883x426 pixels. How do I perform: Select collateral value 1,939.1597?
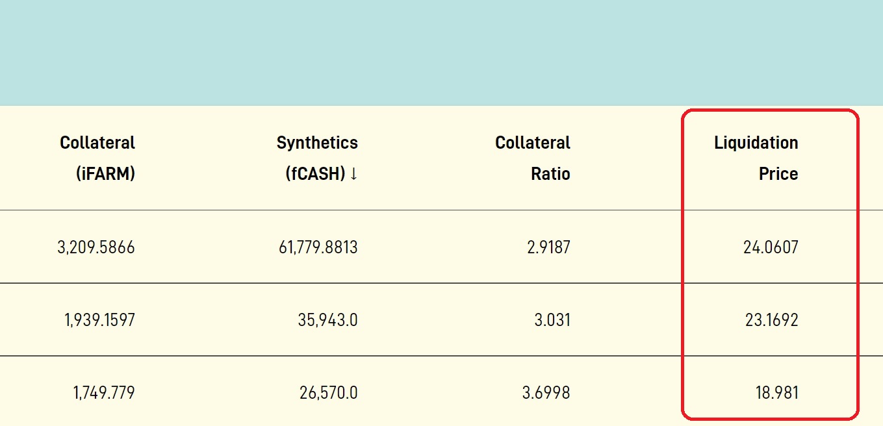click(x=99, y=320)
